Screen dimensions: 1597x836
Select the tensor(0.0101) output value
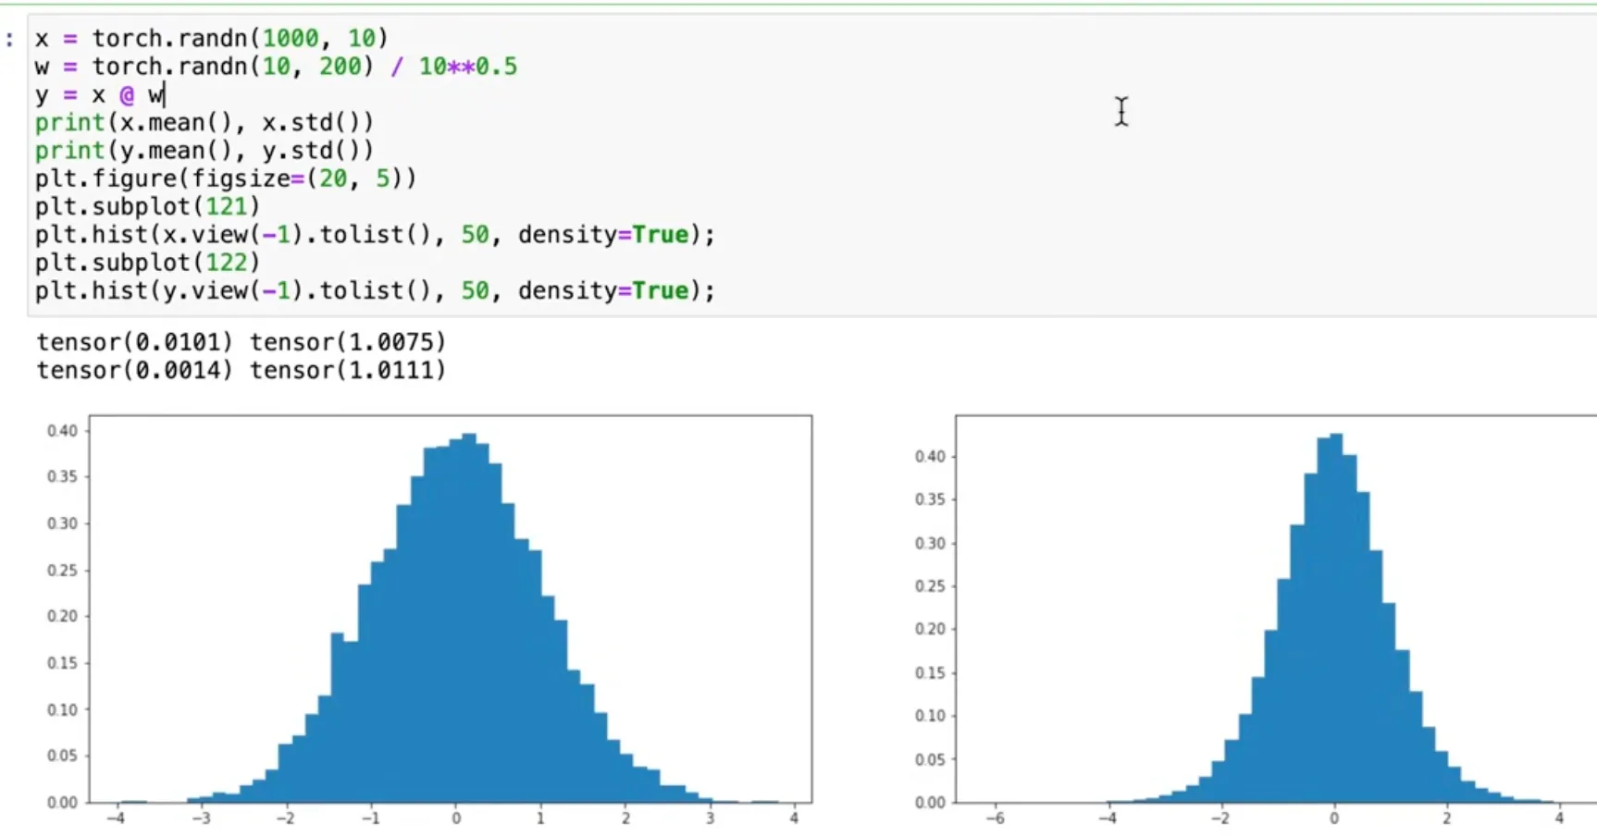(x=134, y=342)
